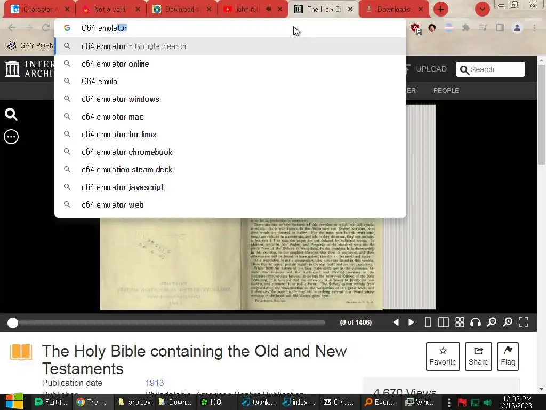The height and width of the screenshot is (410, 546).
Task: Switch to the YouTube john rob tab
Action: coord(246,10)
